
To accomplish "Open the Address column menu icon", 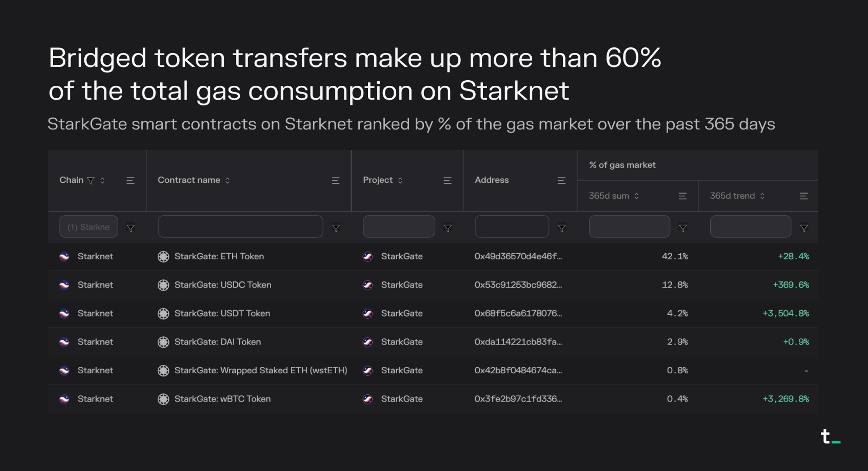I will pyautogui.click(x=561, y=181).
